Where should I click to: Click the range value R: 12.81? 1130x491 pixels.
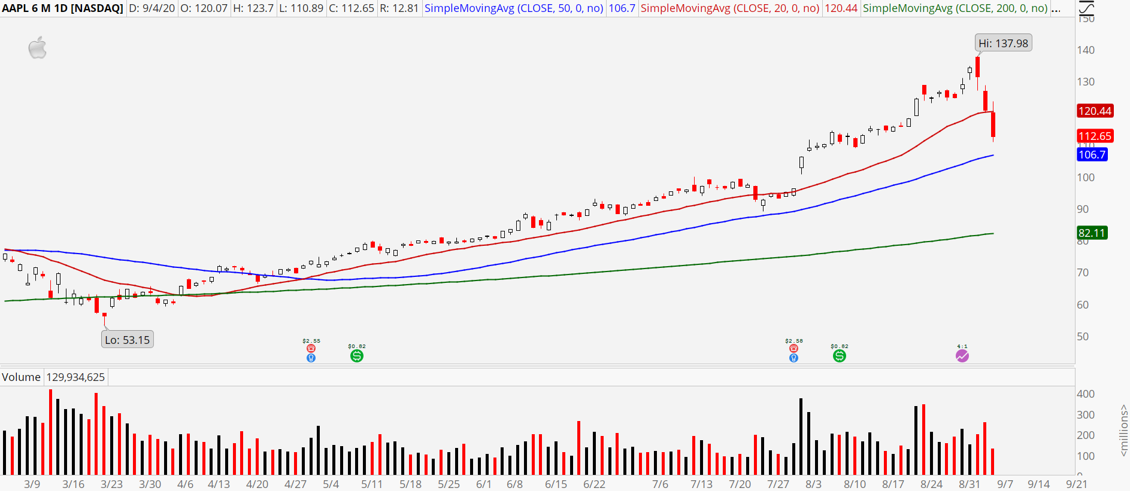click(399, 8)
